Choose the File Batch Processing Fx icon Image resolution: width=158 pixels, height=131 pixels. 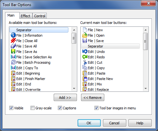(x=13, y=62)
